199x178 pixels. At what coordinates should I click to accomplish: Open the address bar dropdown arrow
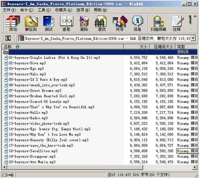point(193,38)
